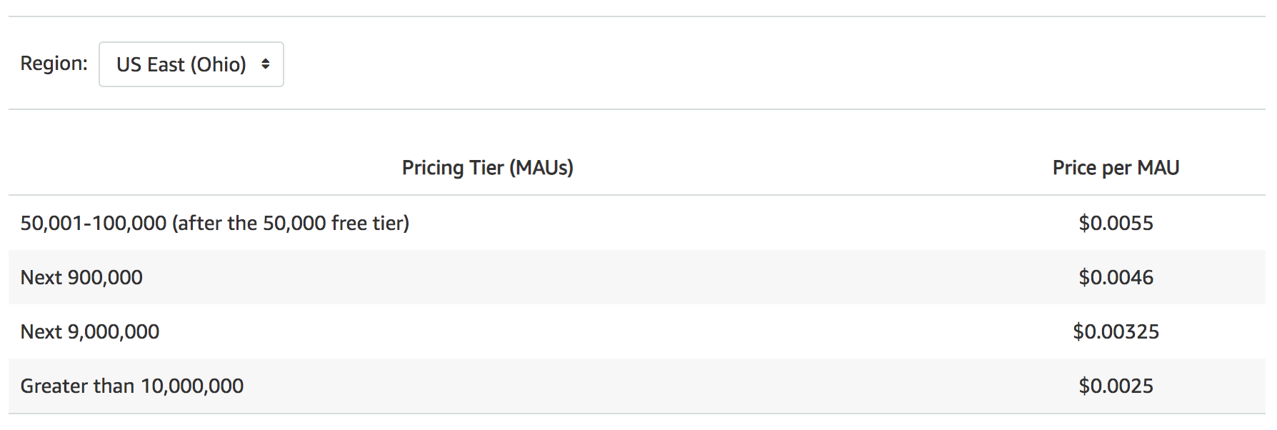
Task: Open the US East (Ohio) region dropdown
Action: point(191,64)
